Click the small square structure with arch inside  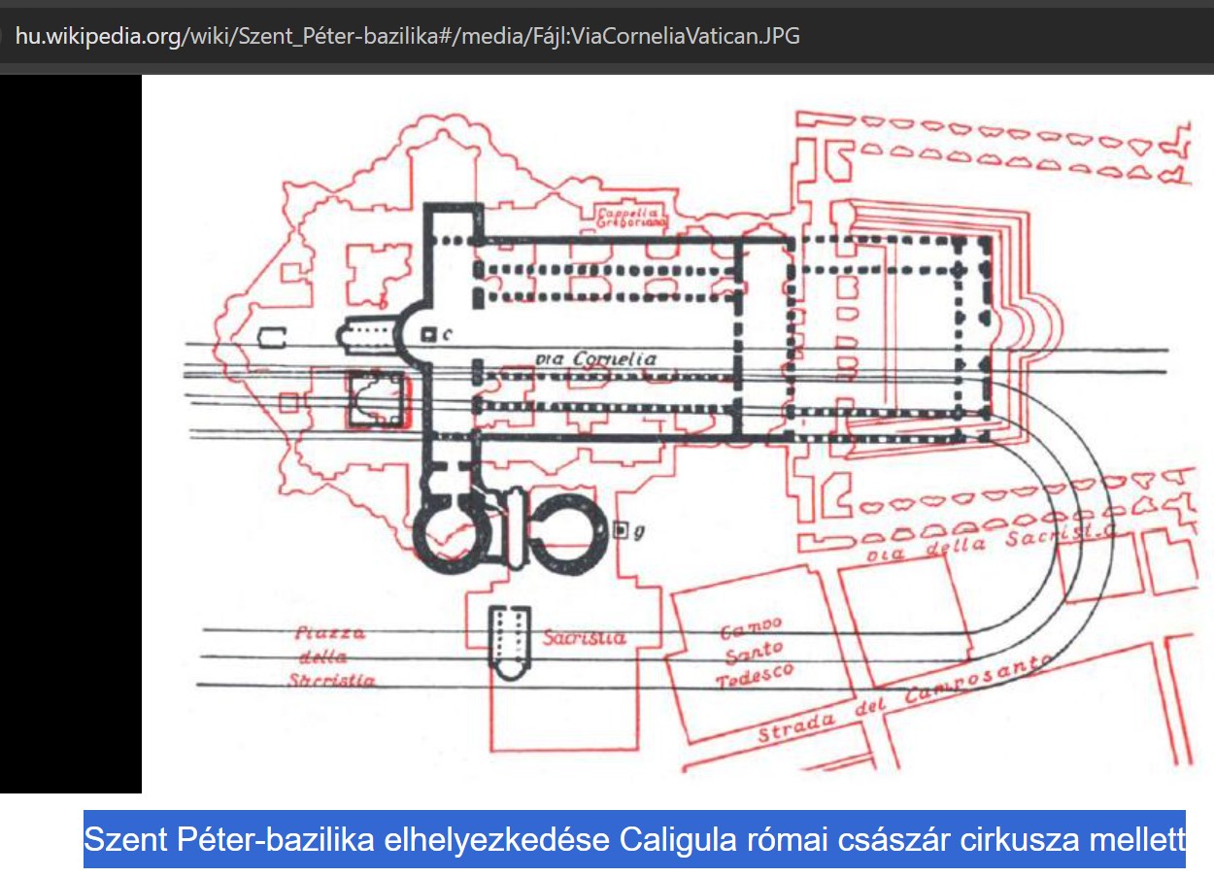[375, 399]
